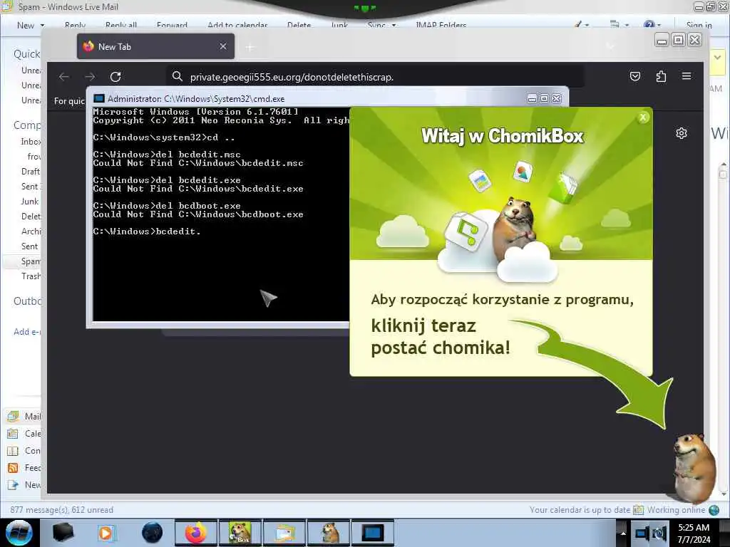The height and width of the screenshot is (547, 730).
Task: Open the volume tray icon
Action: coord(659,533)
